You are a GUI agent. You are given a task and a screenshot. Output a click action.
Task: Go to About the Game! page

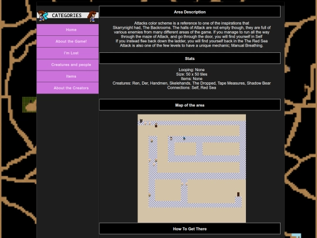(68, 42)
